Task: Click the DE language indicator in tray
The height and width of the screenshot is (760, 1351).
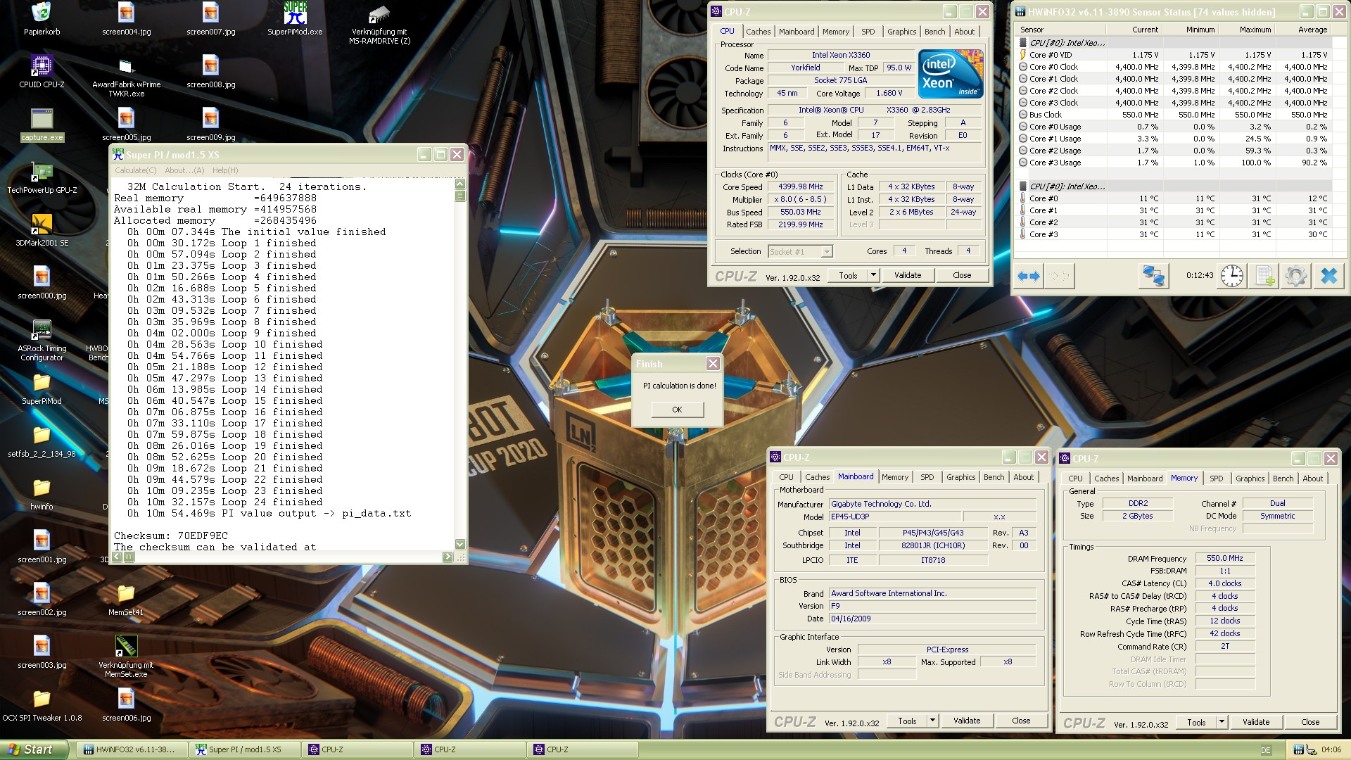Action: click(1265, 750)
